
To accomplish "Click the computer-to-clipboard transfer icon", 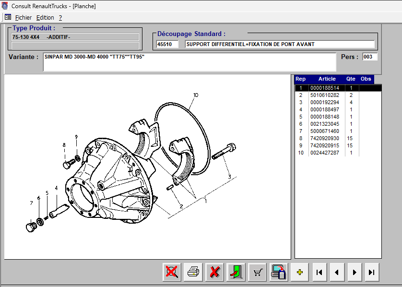I will (279, 272).
